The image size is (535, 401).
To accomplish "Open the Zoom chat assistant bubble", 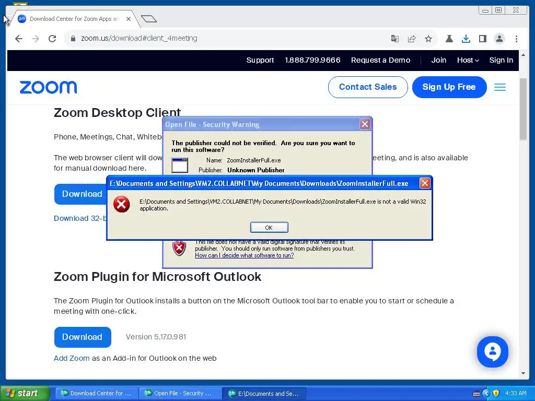I will (x=492, y=351).
